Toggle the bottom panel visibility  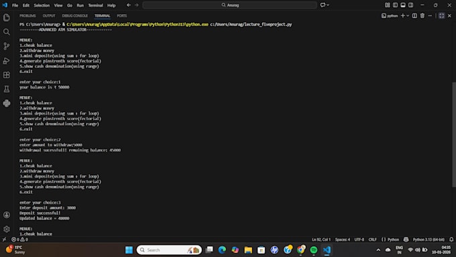pyautogui.click(x=403, y=5)
